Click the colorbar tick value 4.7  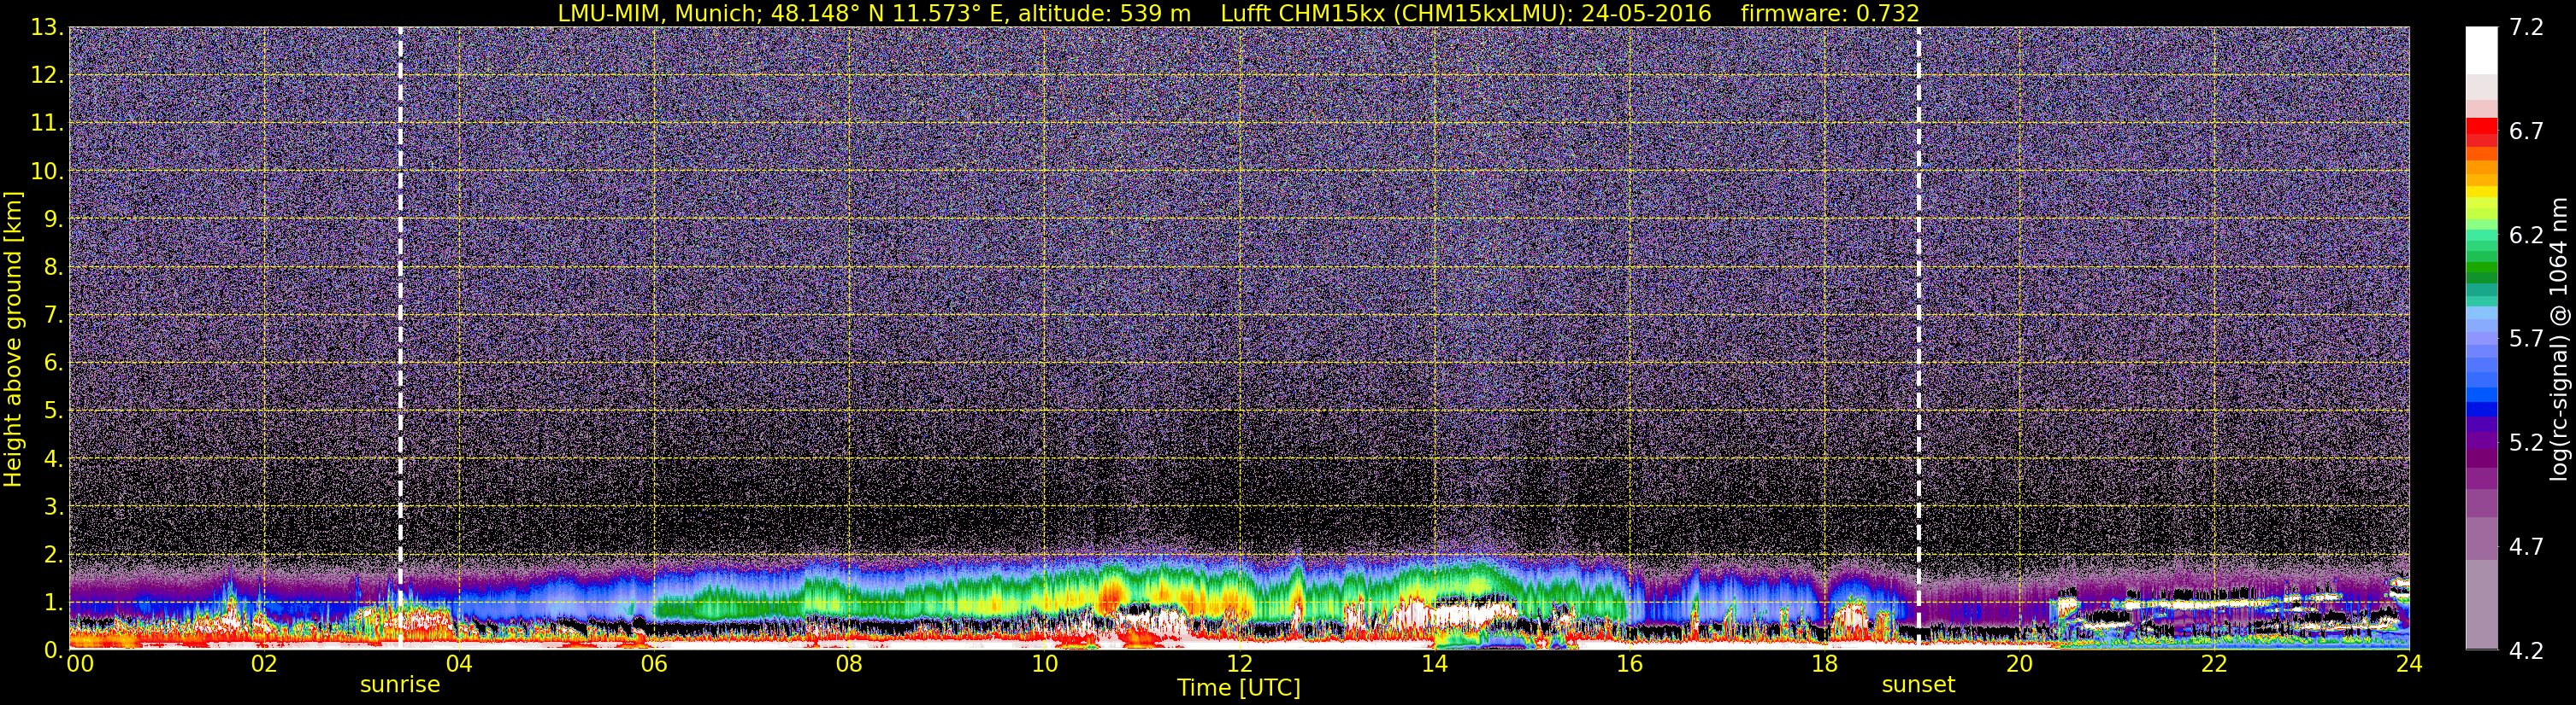click(2526, 546)
